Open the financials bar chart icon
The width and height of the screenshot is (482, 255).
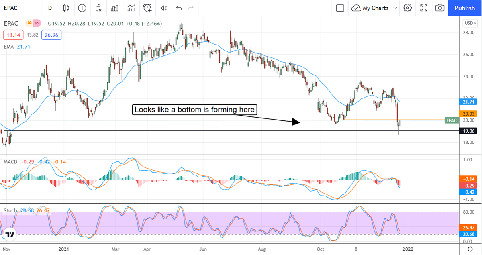point(114,8)
